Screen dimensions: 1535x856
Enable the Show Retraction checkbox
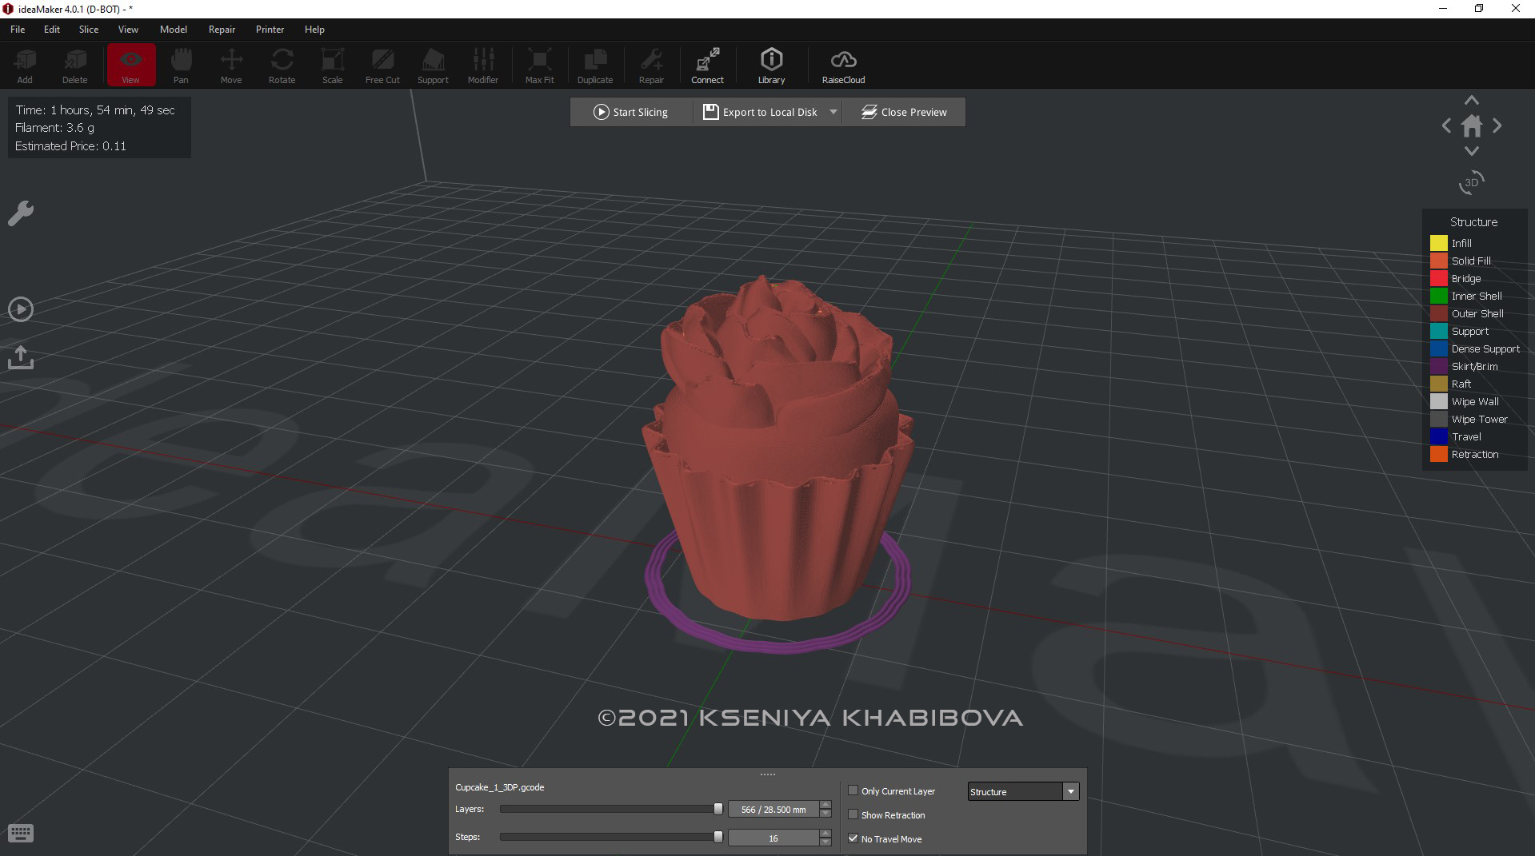tap(853, 814)
